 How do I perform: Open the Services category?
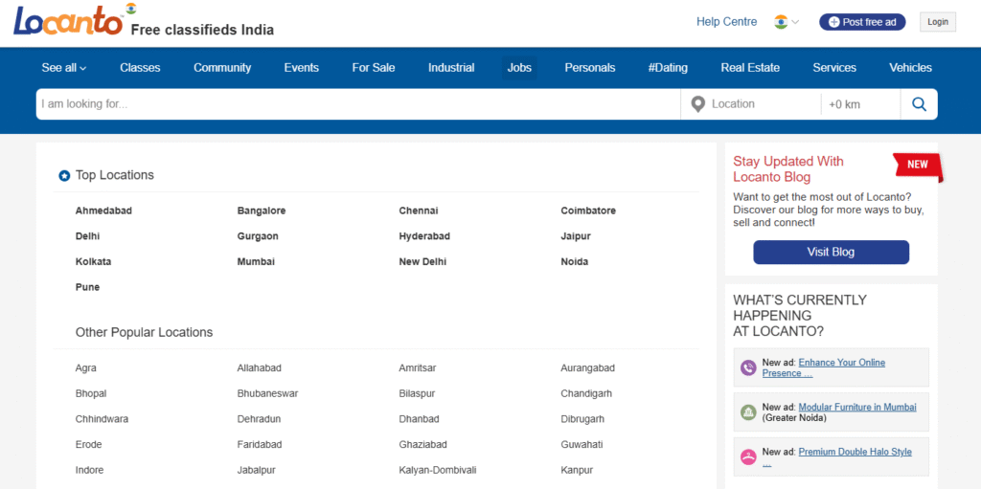834,68
